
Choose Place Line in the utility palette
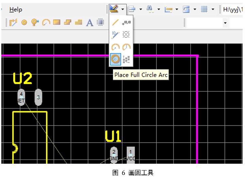(x=115, y=23)
